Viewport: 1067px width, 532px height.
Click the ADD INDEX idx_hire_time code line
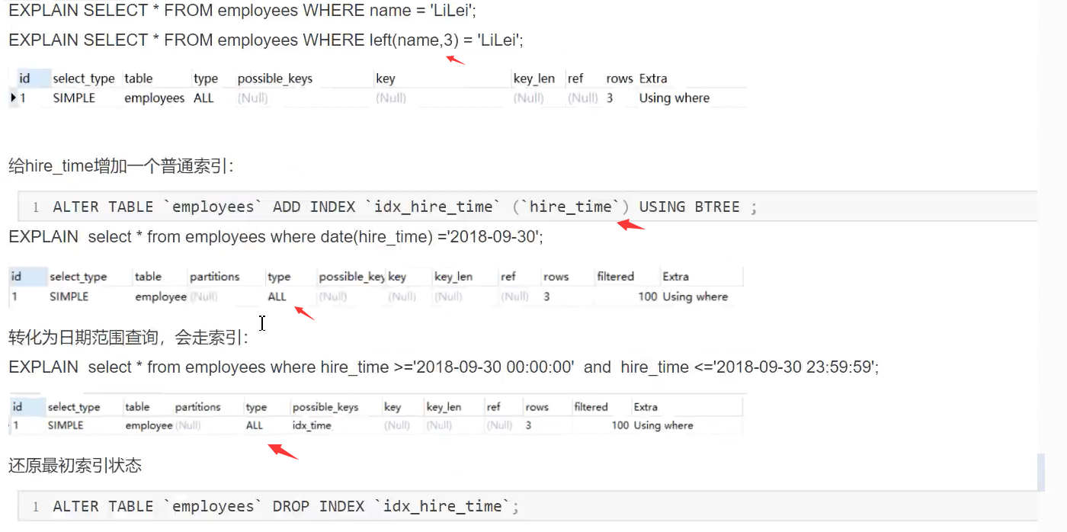pyautogui.click(x=404, y=207)
